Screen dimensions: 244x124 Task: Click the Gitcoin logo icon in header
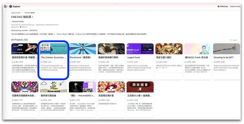pyautogui.click(x=5, y=7)
